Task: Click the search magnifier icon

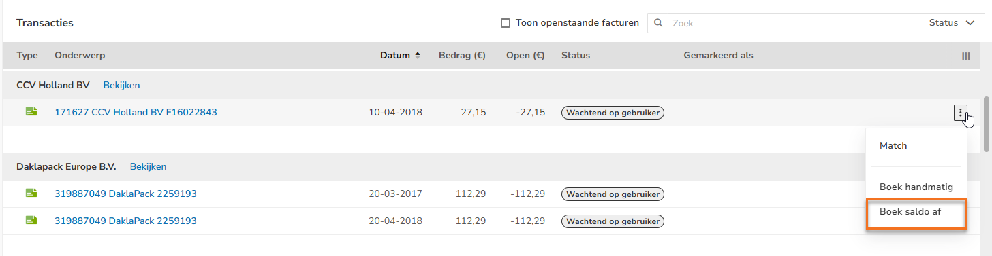Action: pos(658,23)
